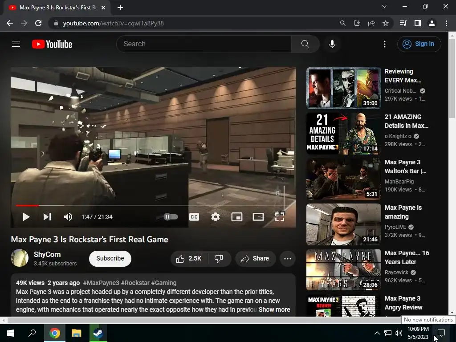Open Chrome media controls icon
Viewport: 456px width, 342px height.
point(403,23)
